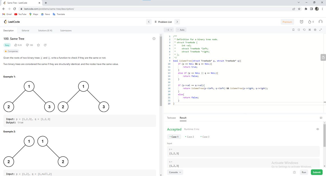Screen dimensions: 326x176
Task: Go to previous problem arrow
Action: pyautogui.click(x=149, y=22)
